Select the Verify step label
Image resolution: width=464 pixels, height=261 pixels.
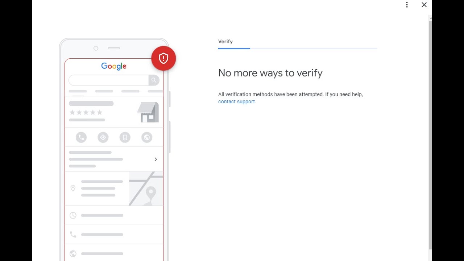pyautogui.click(x=225, y=41)
